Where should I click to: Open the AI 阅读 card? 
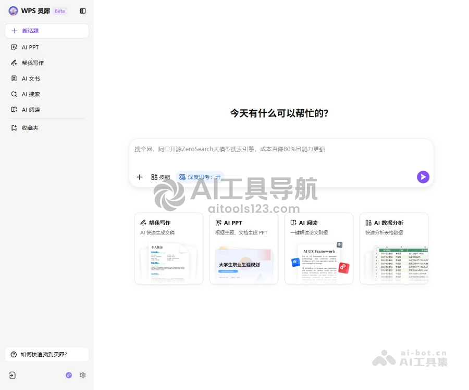coord(319,248)
